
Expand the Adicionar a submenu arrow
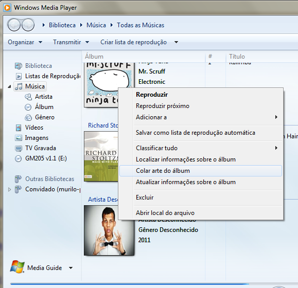pos(276,117)
